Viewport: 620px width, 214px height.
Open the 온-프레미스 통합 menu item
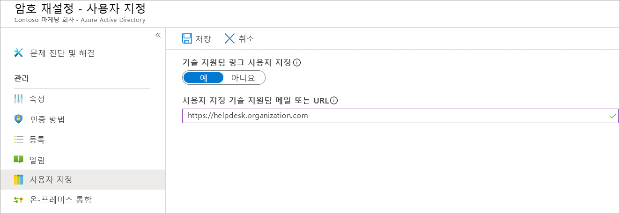pyautogui.click(x=60, y=200)
